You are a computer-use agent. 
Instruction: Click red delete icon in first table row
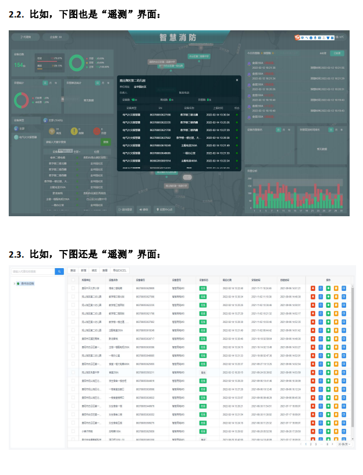point(312,288)
